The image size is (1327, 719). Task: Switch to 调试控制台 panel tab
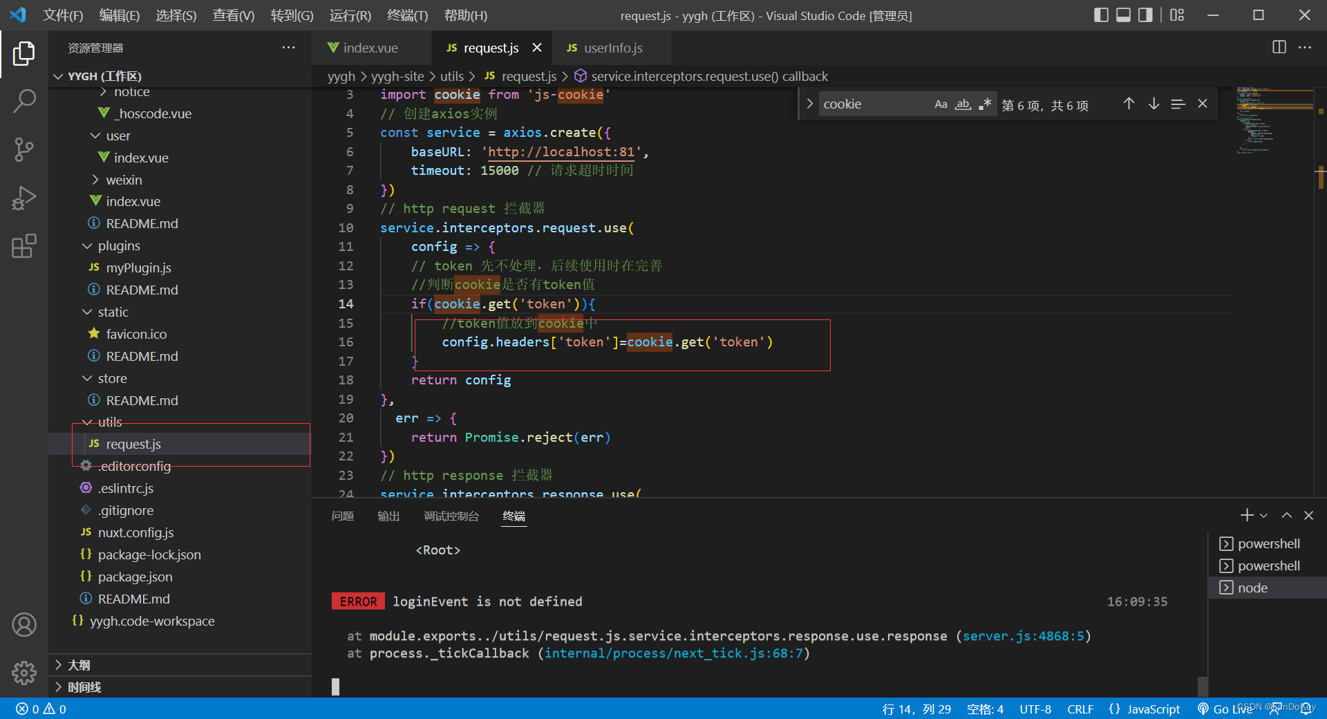[451, 516]
